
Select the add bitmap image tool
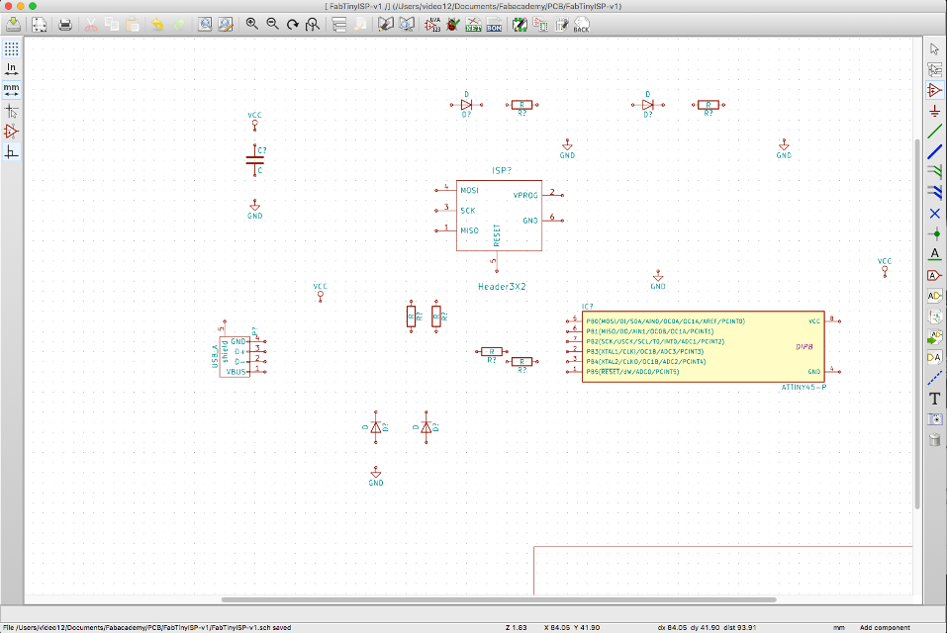935,418
